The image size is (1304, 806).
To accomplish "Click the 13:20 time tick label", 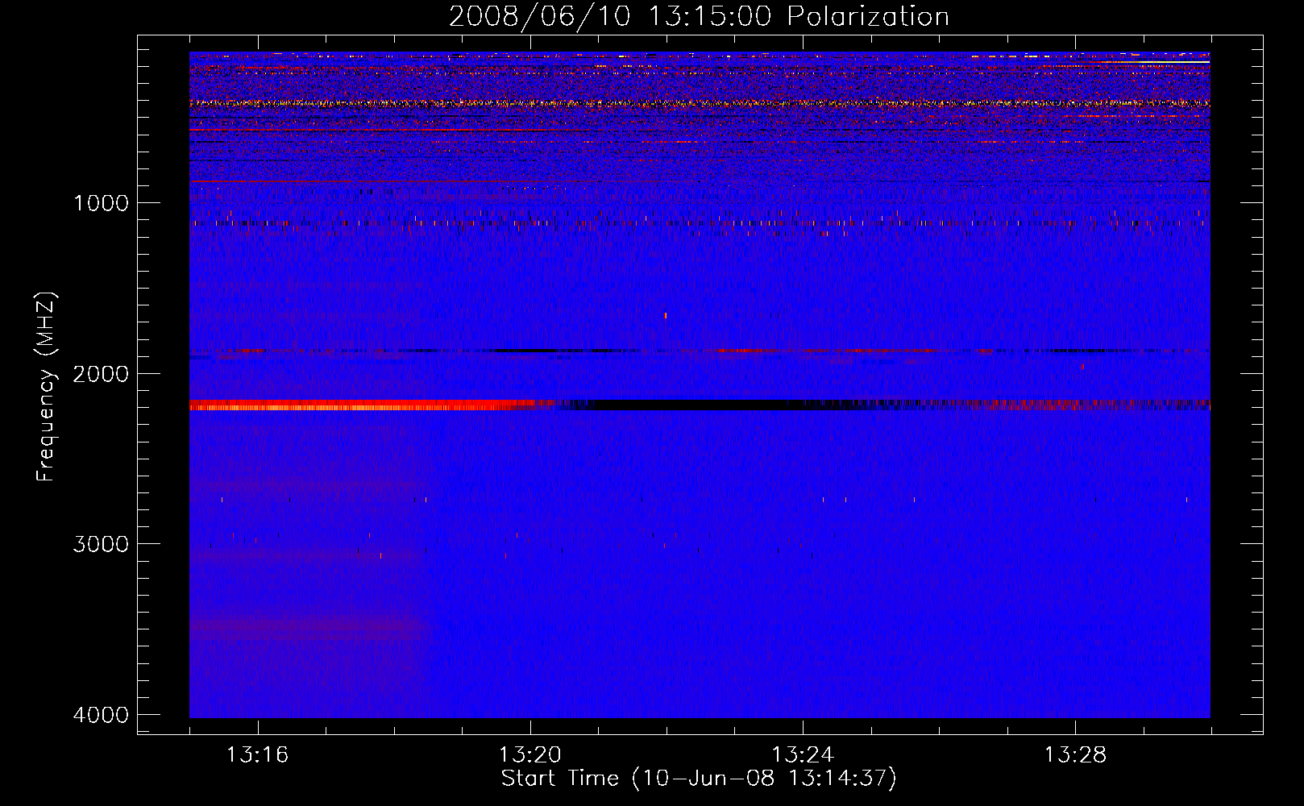I will [x=529, y=755].
